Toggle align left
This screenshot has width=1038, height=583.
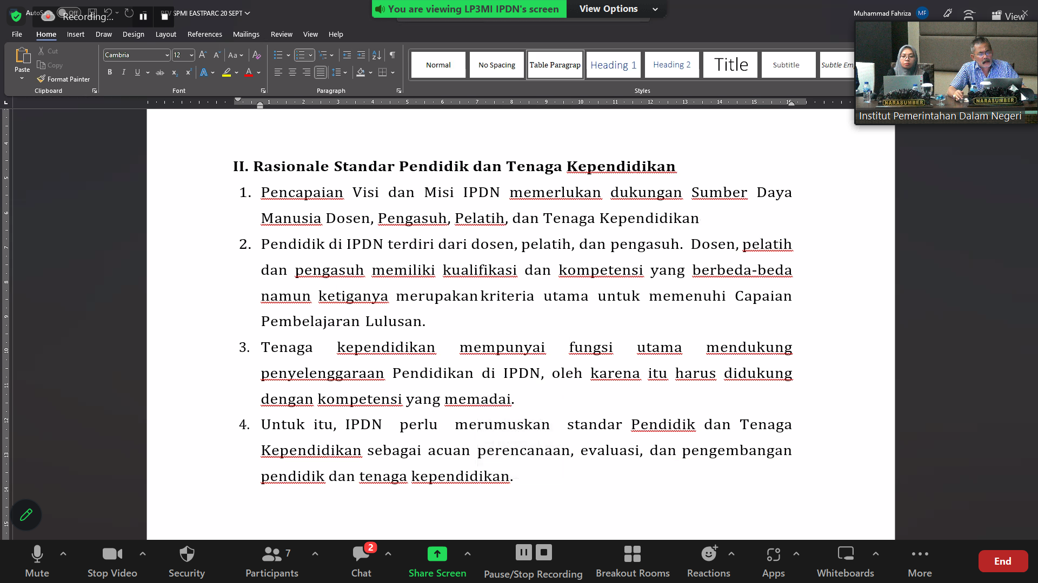click(x=278, y=72)
